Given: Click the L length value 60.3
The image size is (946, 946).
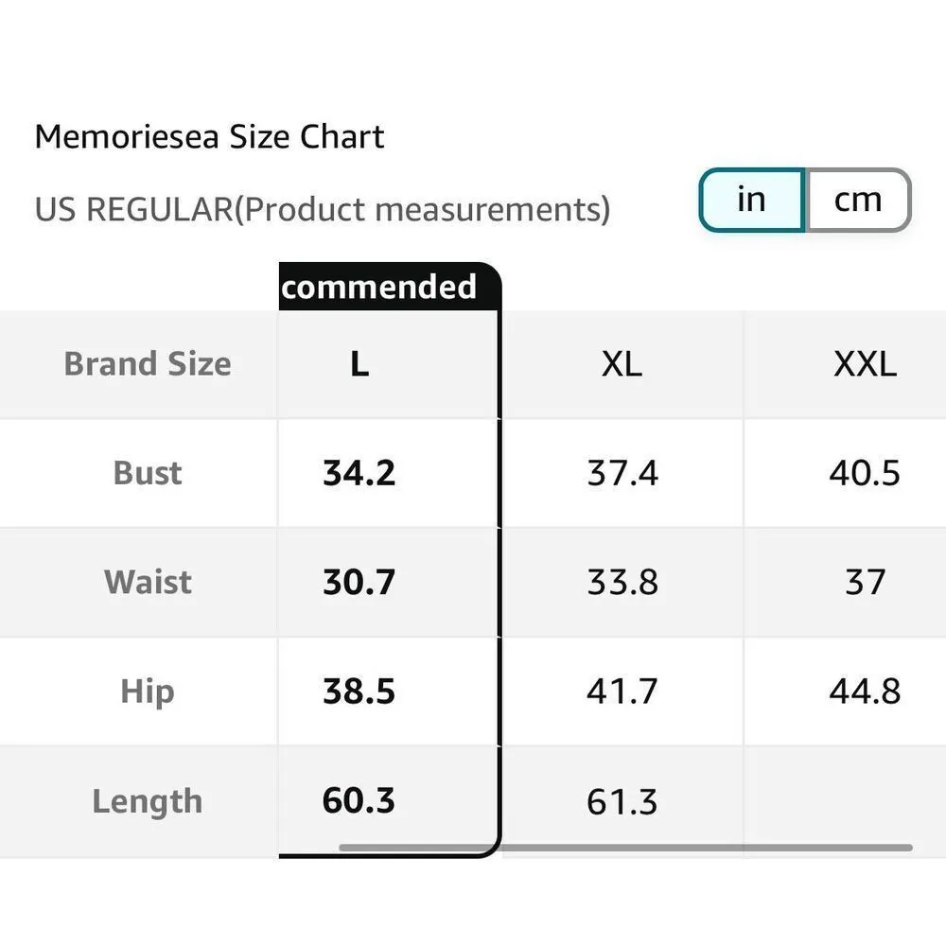Looking at the screenshot, I should 359,801.
